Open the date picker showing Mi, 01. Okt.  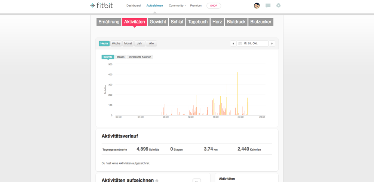pos(252,44)
